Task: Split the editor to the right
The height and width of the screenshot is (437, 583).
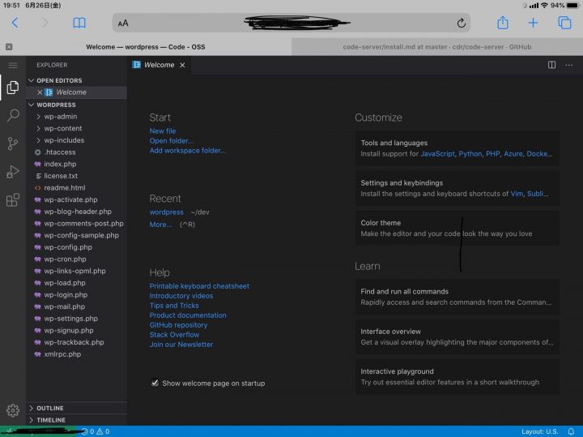Action: pyautogui.click(x=551, y=65)
